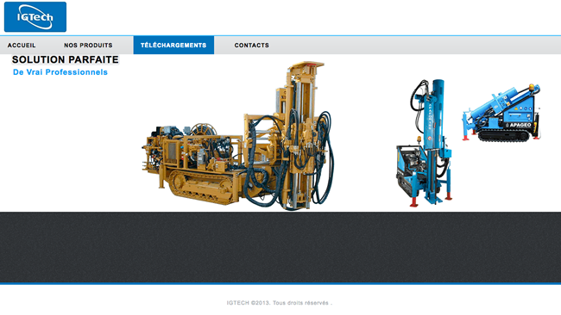Click the top of the yellow rig mast
Image resolution: width=561 pixels, height=315 pixels.
[x=306, y=65]
